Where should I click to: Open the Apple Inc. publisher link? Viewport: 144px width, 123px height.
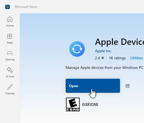pyautogui.click(x=103, y=51)
